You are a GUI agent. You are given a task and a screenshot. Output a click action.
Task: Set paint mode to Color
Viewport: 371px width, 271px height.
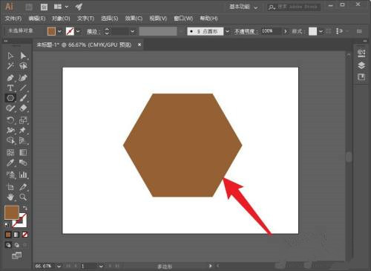pyautogui.click(x=8, y=235)
